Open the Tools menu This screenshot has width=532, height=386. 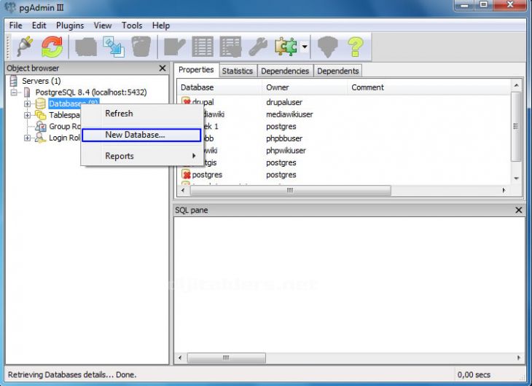(x=132, y=25)
